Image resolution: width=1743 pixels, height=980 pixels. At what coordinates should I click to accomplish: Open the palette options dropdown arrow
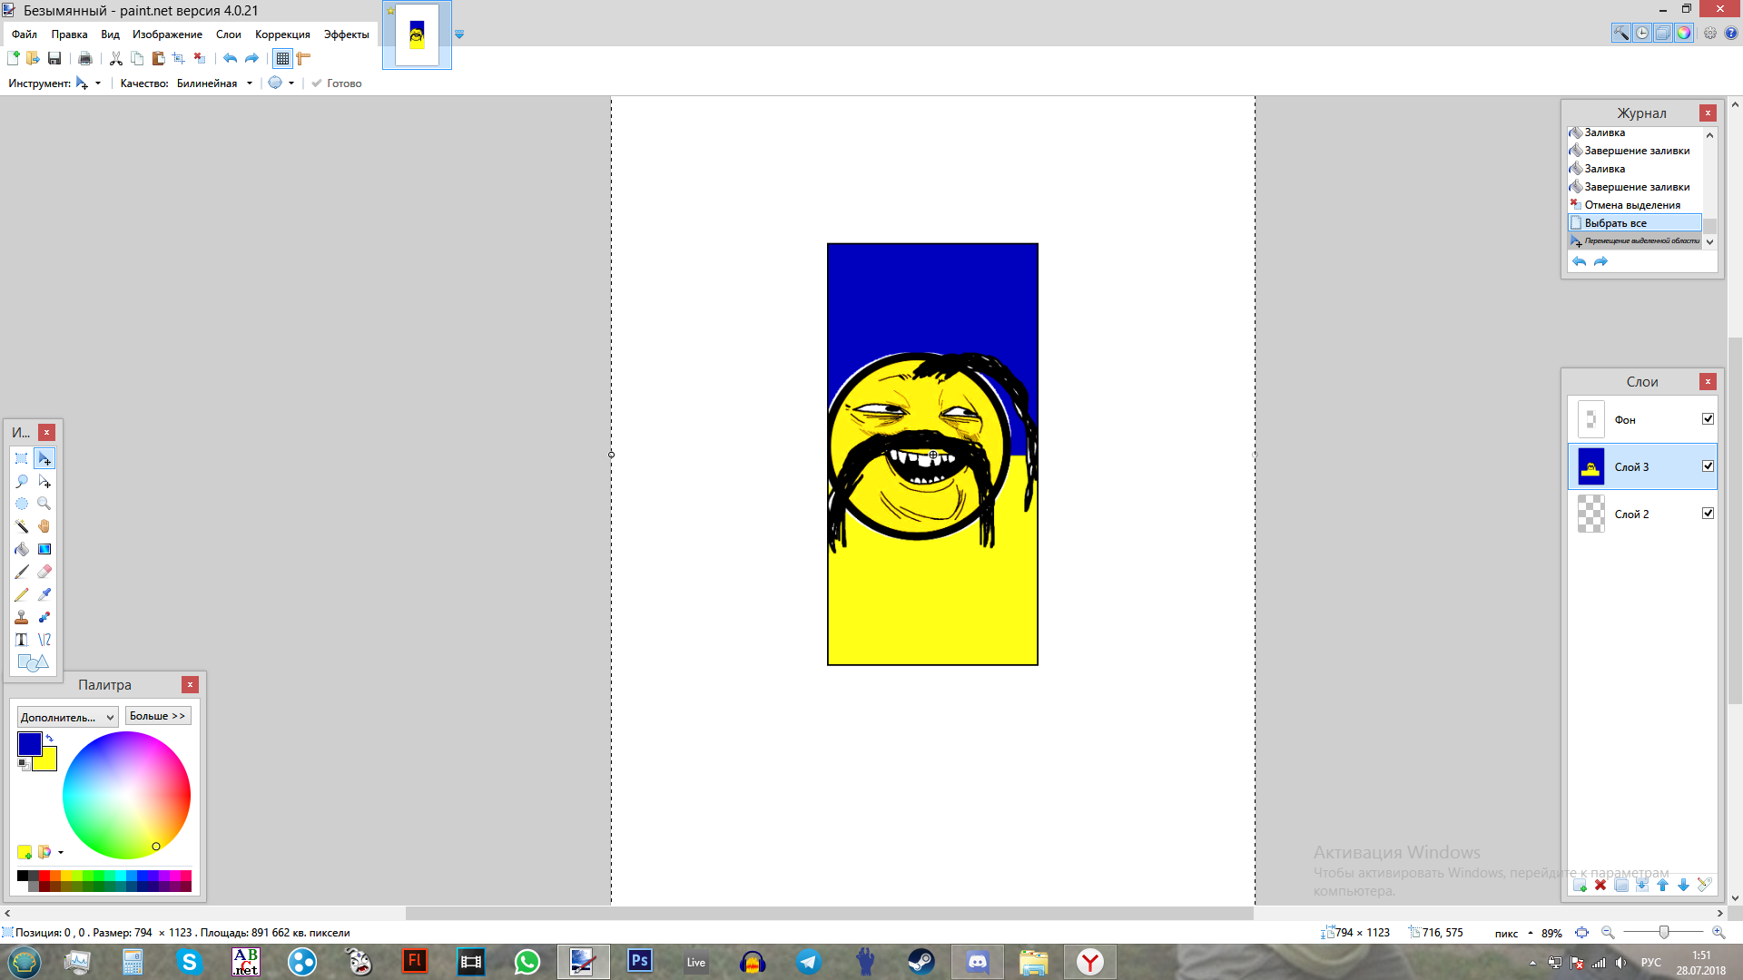pyautogui.click(x=61, y=852)
